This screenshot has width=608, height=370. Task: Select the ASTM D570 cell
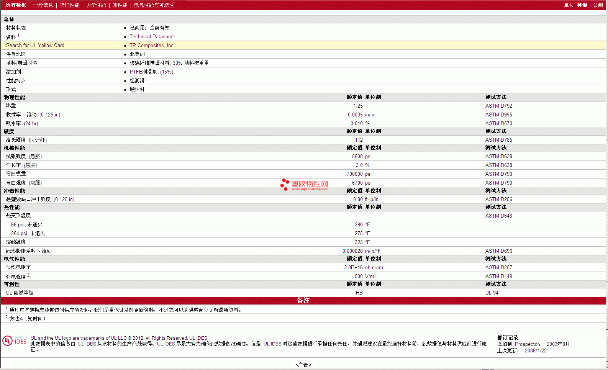tap(498, 123)
